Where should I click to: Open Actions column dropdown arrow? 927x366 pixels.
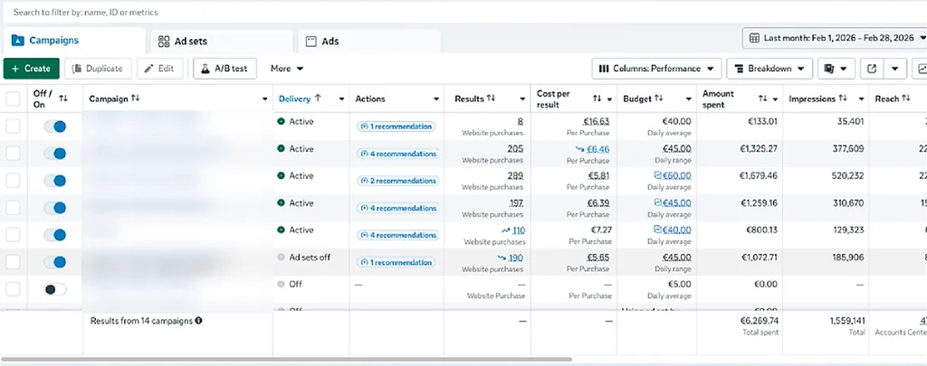click(435, 99)
